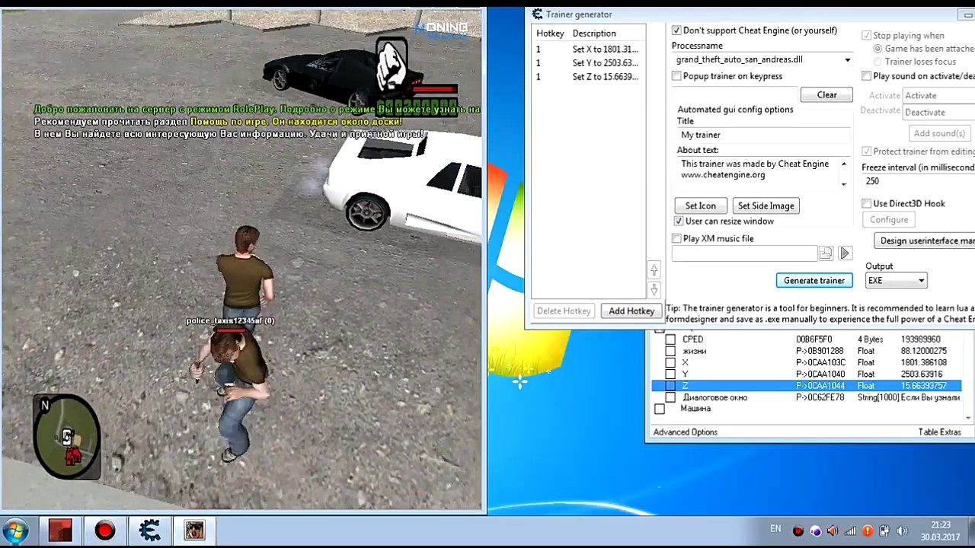This screenshot has width=975, height=548.
Task: Open Advanced Options in Cheat Engine
Action: 686,432
